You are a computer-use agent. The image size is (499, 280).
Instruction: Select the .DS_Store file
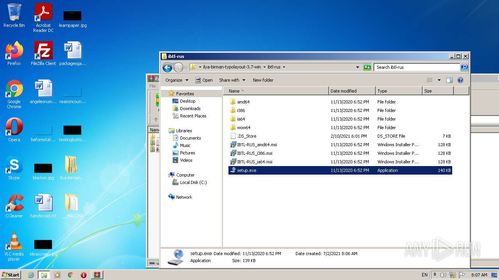coord(340,136)
